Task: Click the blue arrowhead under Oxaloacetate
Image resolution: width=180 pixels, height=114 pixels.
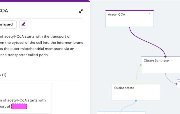Action: pos(136,101)
